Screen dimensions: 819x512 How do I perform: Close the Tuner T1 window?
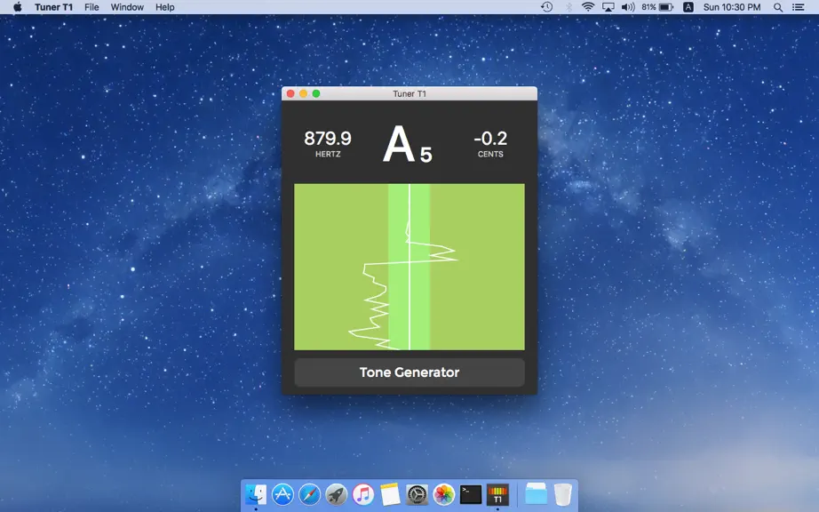291,93
